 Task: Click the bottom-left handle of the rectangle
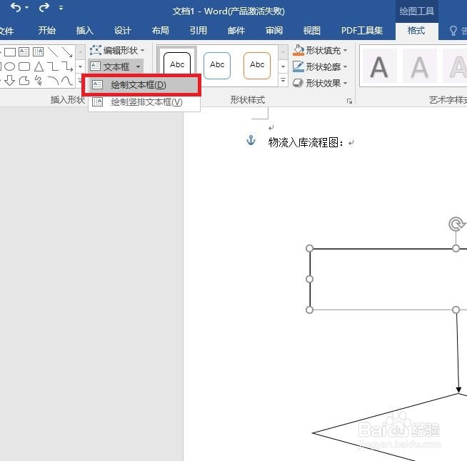tap(309, 309)
